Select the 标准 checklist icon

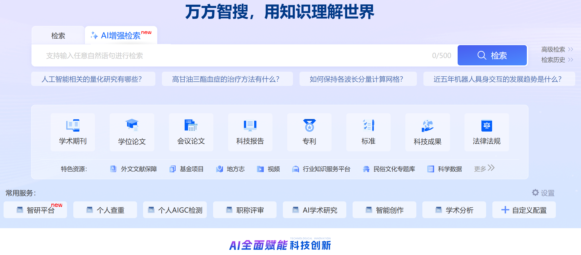pos(368,126)
